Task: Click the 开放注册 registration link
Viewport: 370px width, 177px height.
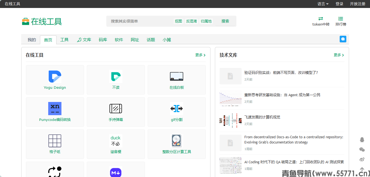Action: tap(358, 4)
